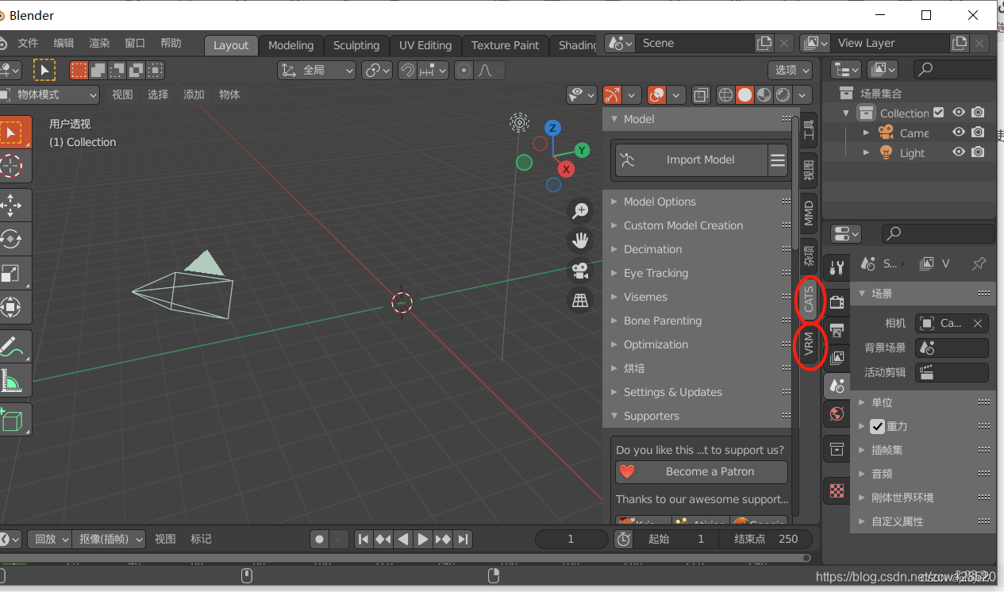The image size is (1004, 592).
Task: Open World properties tab icon
Action: click(x=837, y=413)
